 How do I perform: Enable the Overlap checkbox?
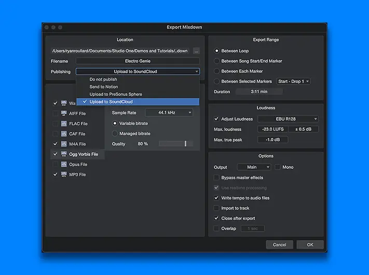(216, 228)
